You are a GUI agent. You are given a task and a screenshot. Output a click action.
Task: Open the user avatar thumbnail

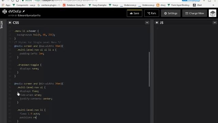213,13
